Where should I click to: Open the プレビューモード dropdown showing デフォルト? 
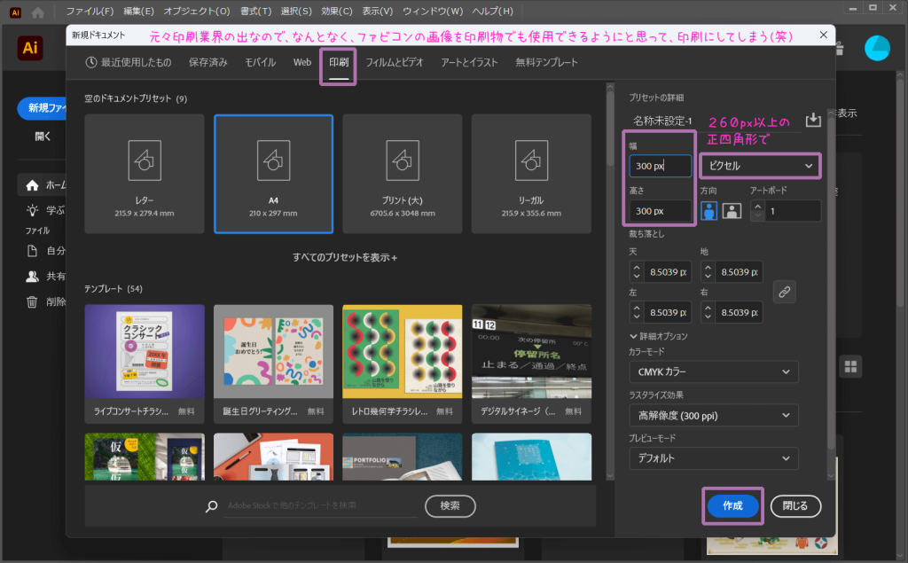tap(714, 458)
